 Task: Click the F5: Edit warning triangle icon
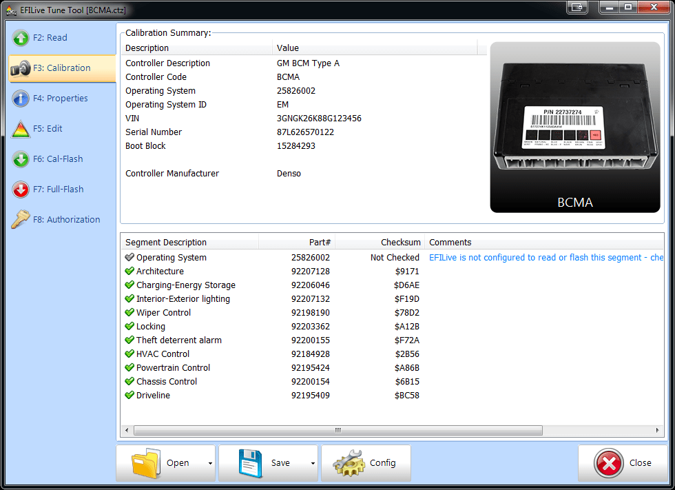click(19, 129)
